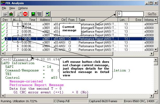
Task: Click the 'Running. Utilization 16.722%' status
Action: point(19,101)
